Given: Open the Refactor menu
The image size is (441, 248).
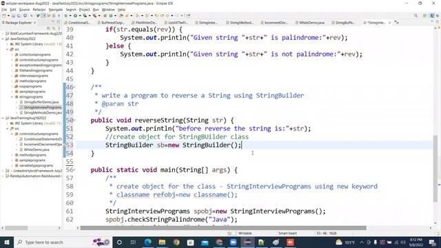Looking at the screenshot, I should 39,10.
